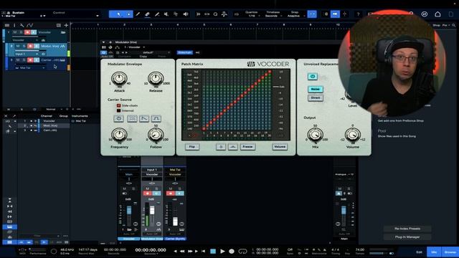
Task: Click the transport Record button
Action: click(232, 251)
